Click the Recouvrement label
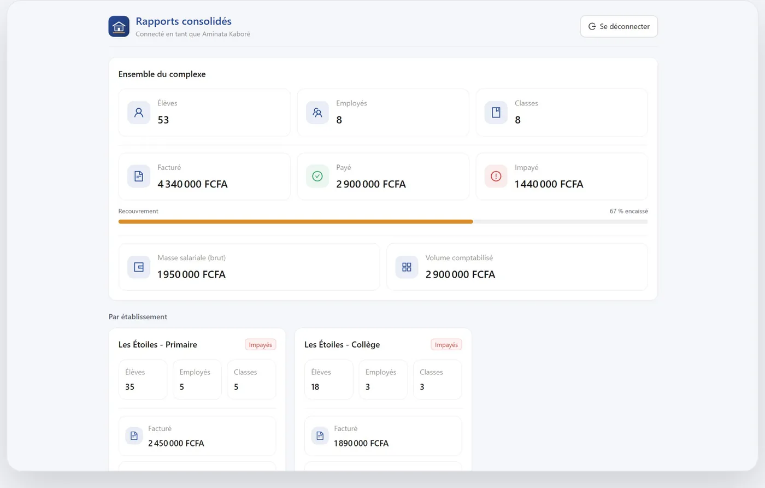The image size is (765, 488). pos(138,211)
